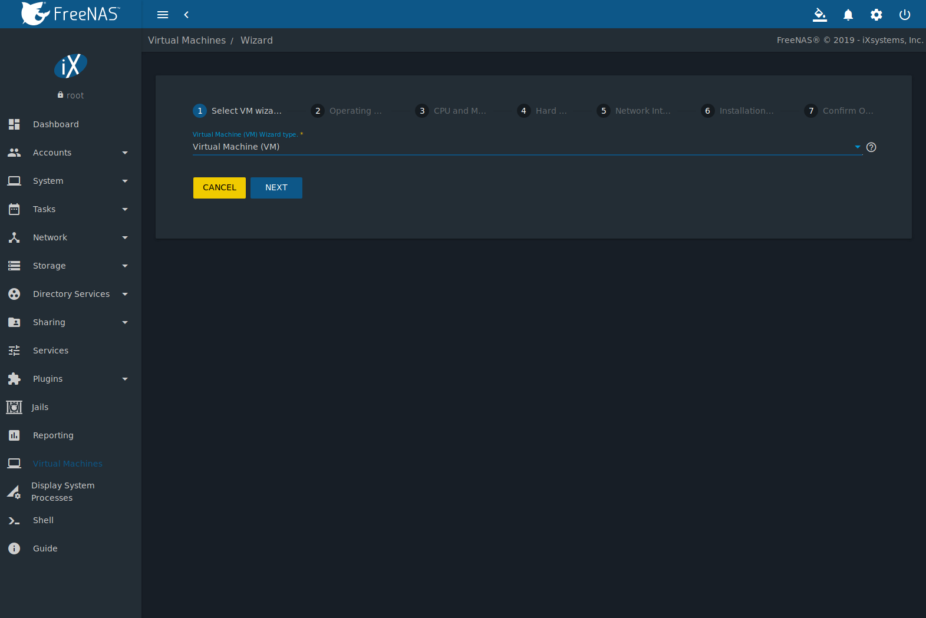Open the alerts bell icon
Image resolution: width=926 pixels, height=618 pixels.
click(x=848, y=15)
